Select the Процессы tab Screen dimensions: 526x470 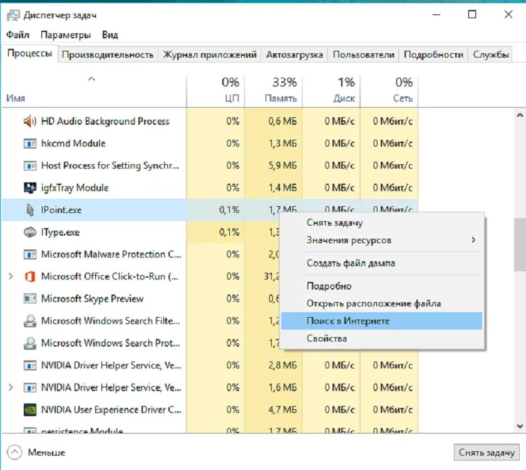click(x=29, y=53)
